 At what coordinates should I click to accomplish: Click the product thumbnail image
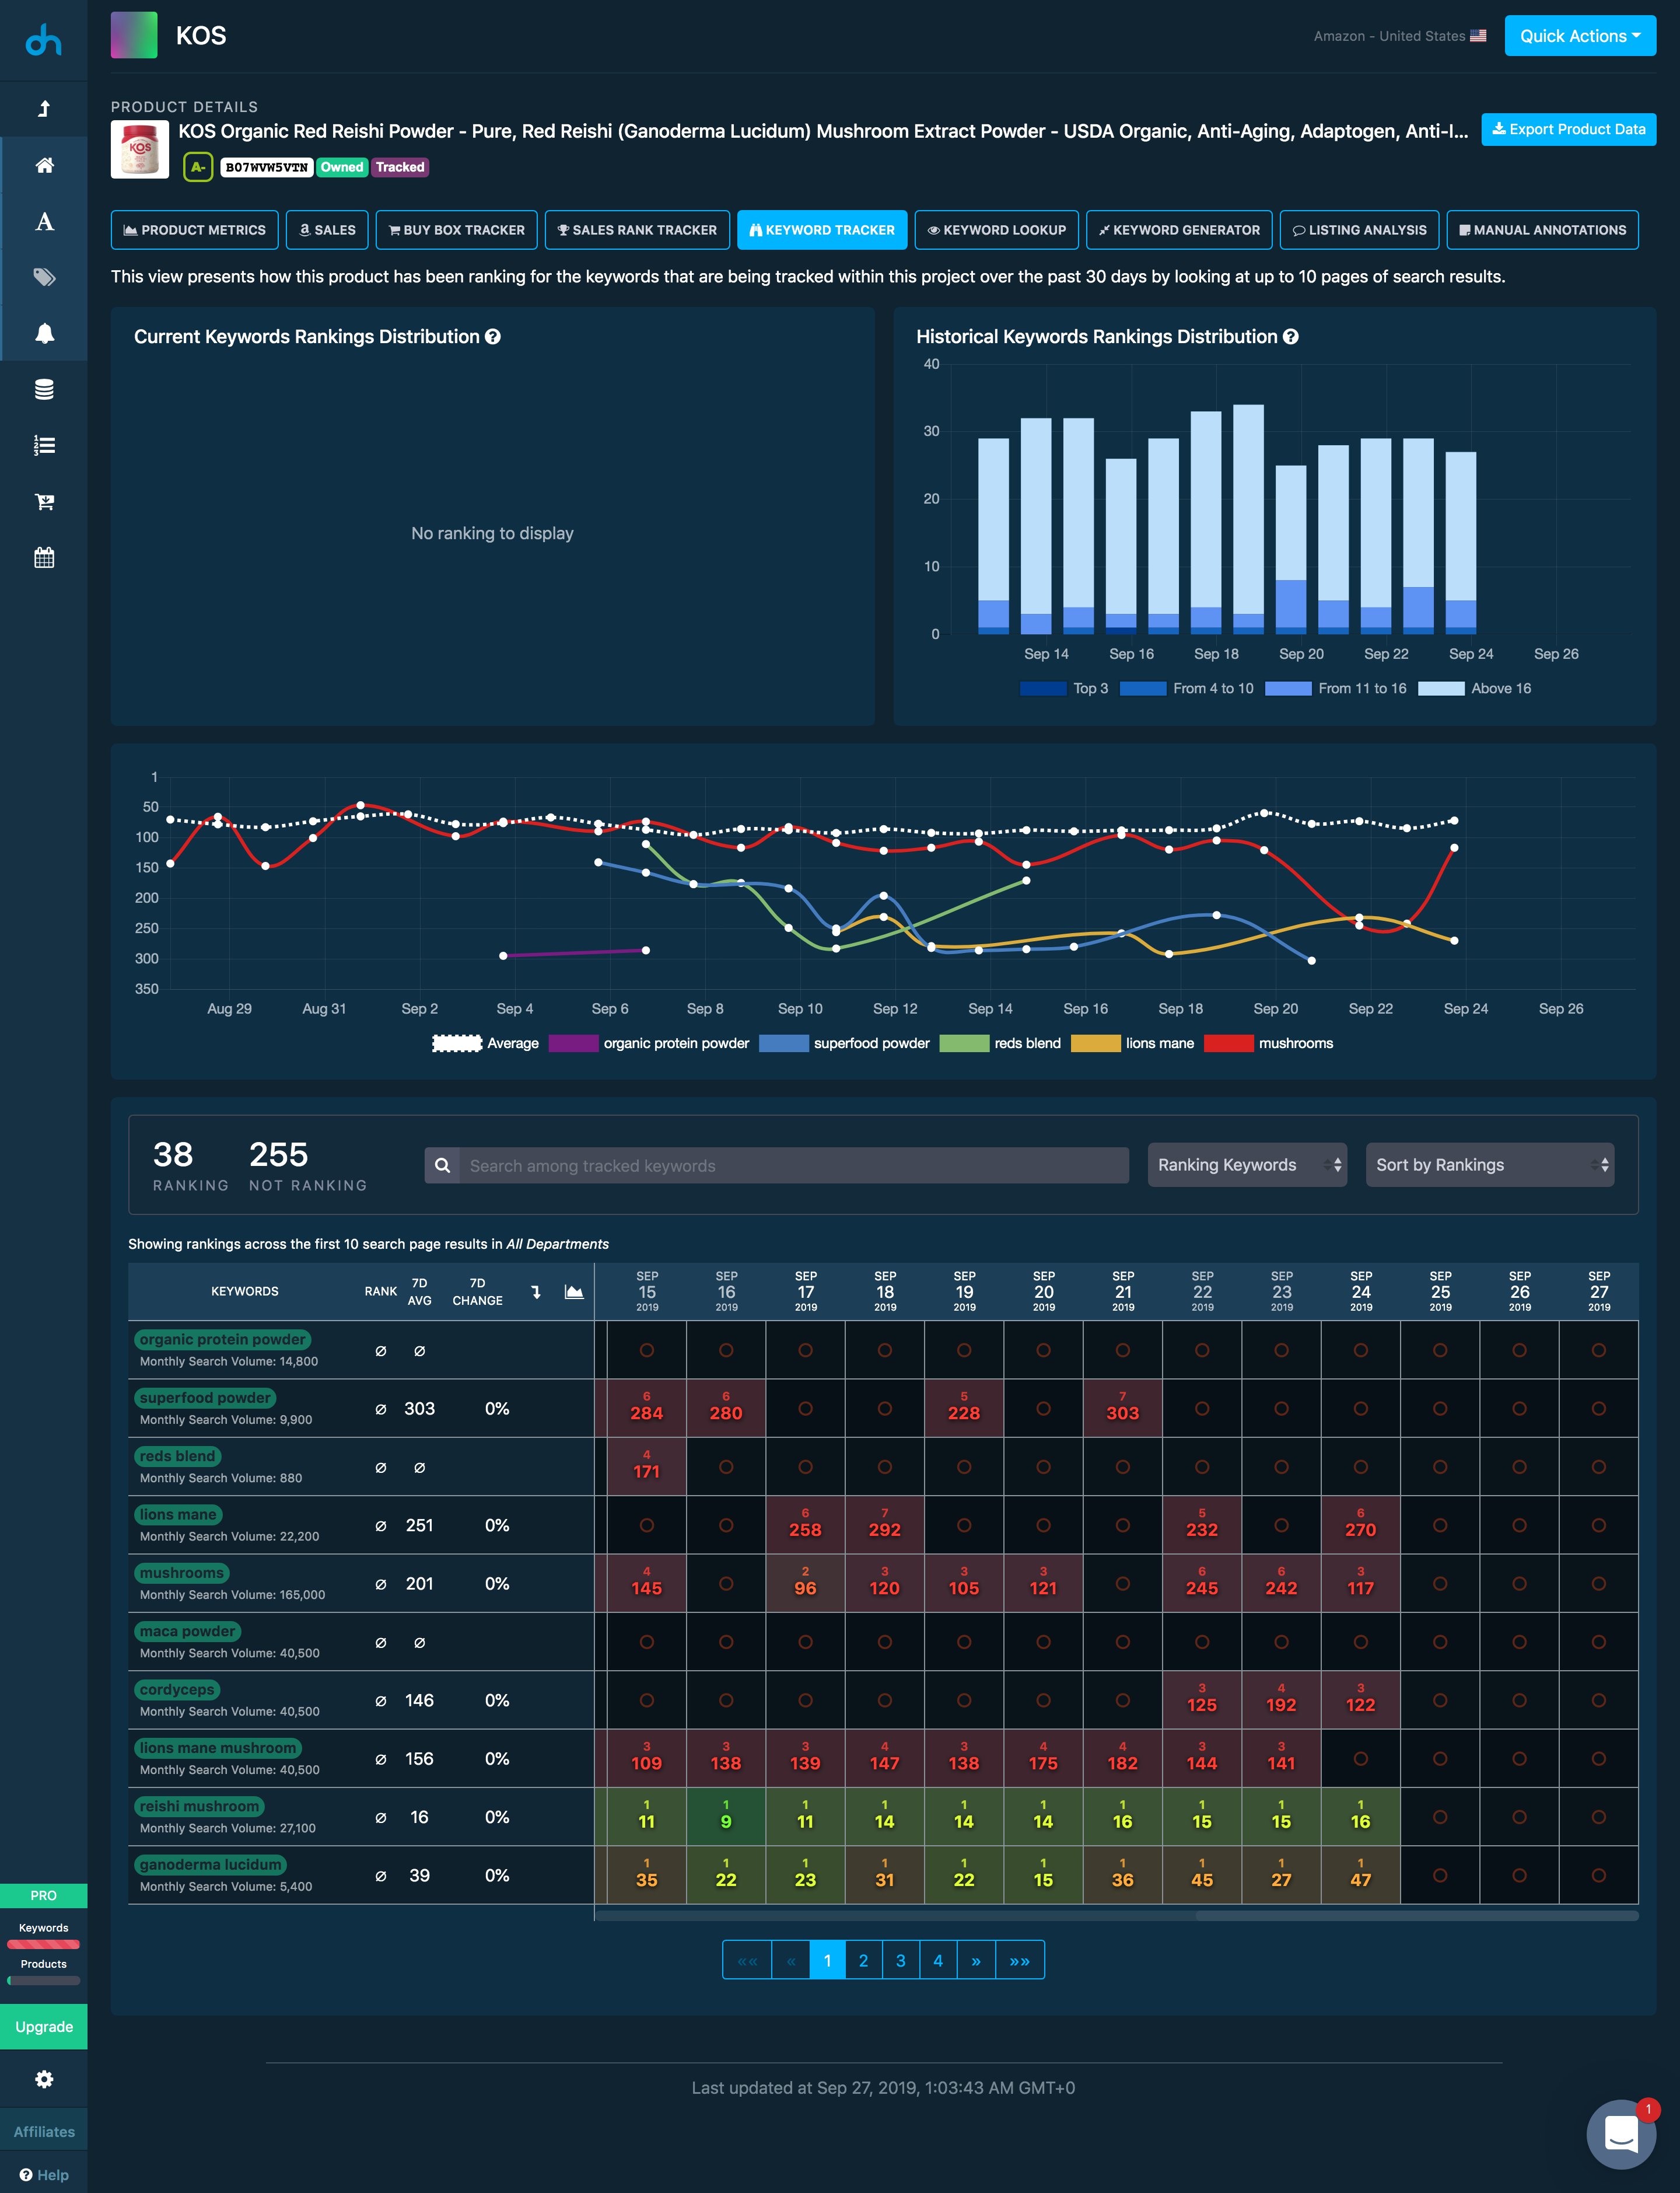(x=140, y=149)
